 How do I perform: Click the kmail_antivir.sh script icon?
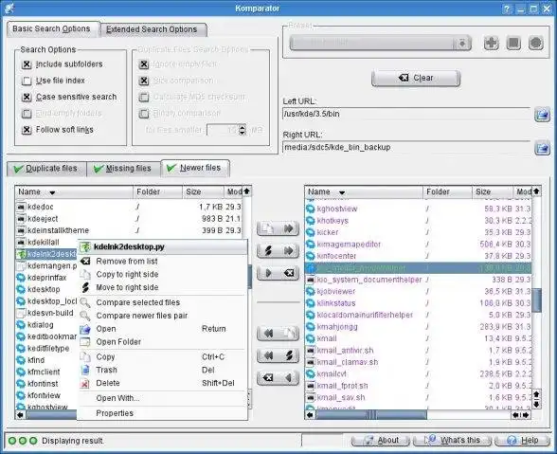pos(311,350)
